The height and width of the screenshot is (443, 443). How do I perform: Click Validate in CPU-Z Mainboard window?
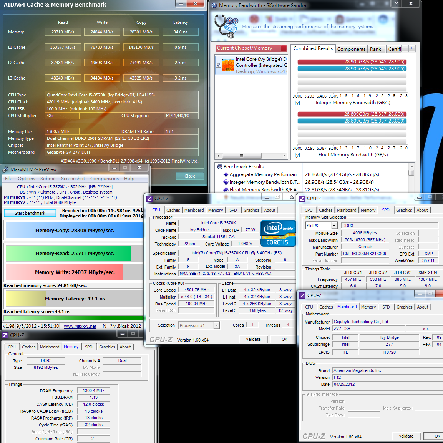click(x=406, y=436)
